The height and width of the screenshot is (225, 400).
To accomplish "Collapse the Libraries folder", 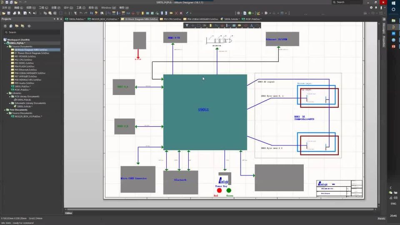I will (x=7, y=93).
